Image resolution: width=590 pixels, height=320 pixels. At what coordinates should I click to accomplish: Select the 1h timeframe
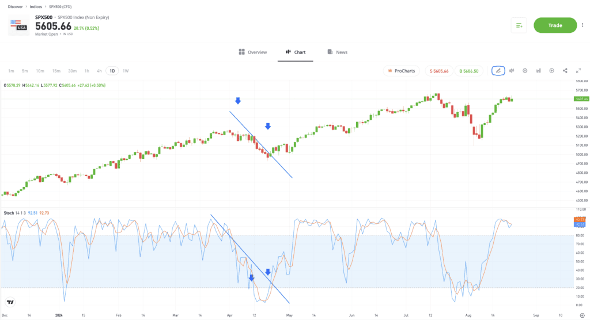[x=87, y=71]
